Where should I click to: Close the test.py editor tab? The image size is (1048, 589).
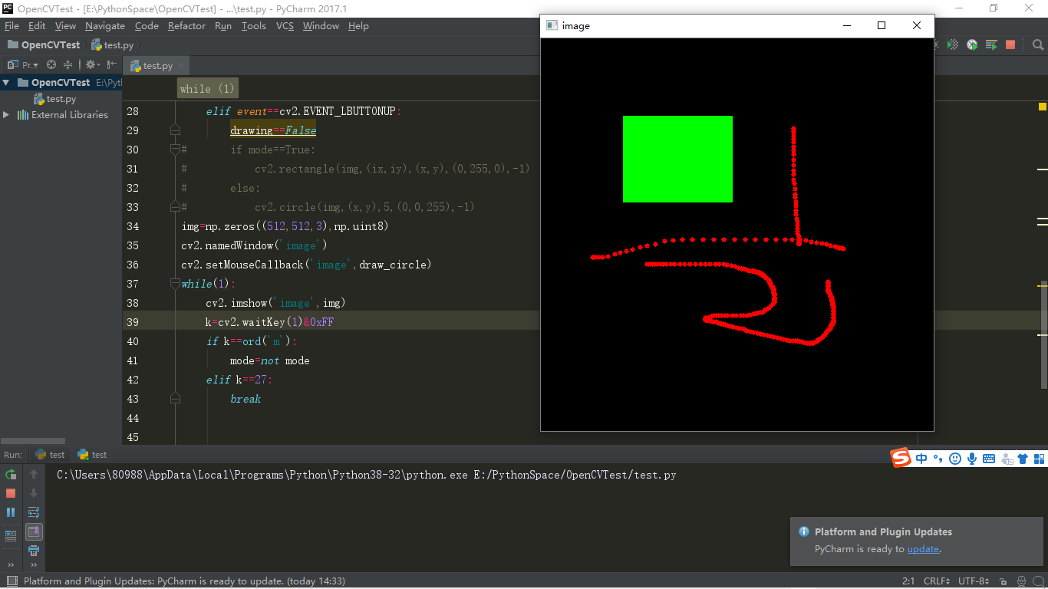pos(182,66)
